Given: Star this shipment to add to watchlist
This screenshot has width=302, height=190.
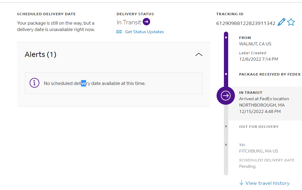Looking at the screenshot, I should click(291, 22).
